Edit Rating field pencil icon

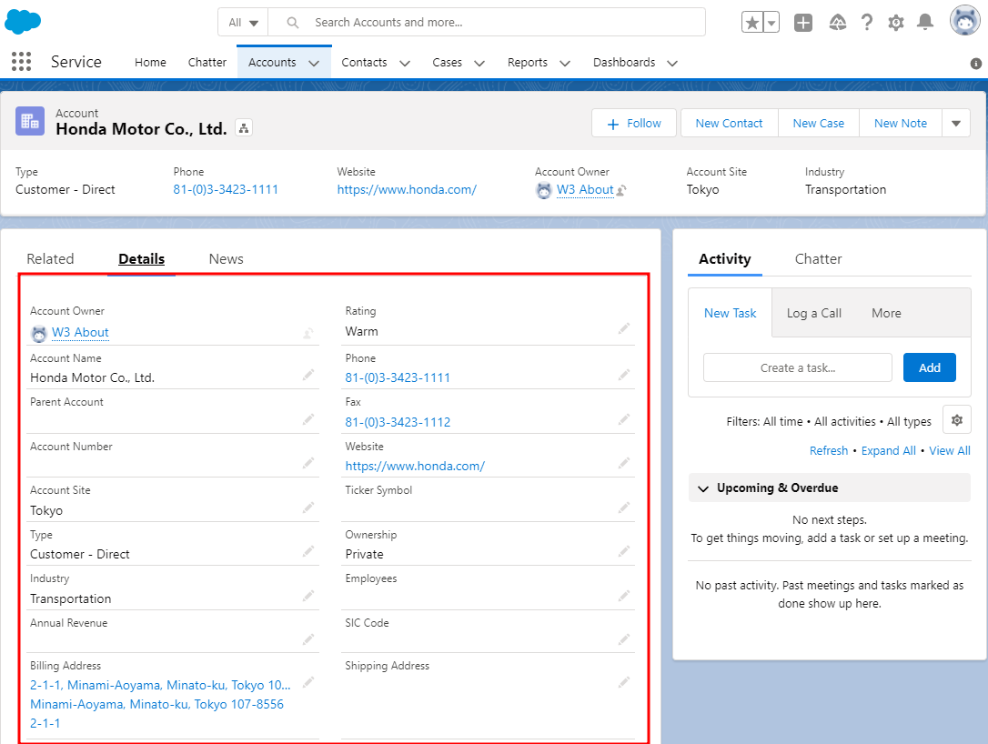(624, 328)
